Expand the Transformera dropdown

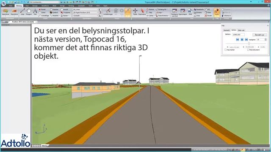click(169, 16)
